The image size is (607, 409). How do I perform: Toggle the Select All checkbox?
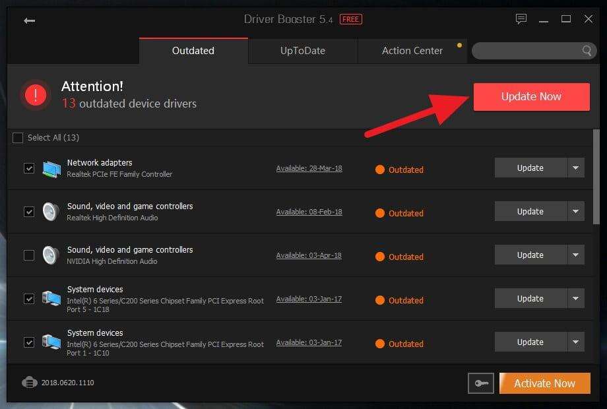(x=17, y=137)
